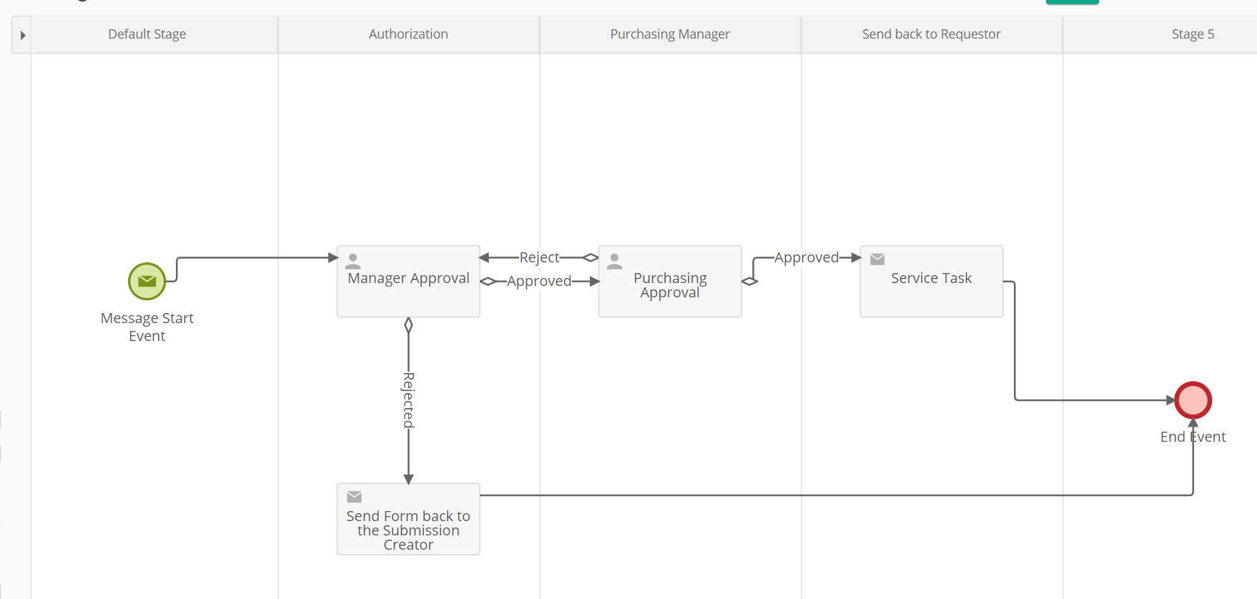Click the Message Start Event envelope icon

point(147,281)
